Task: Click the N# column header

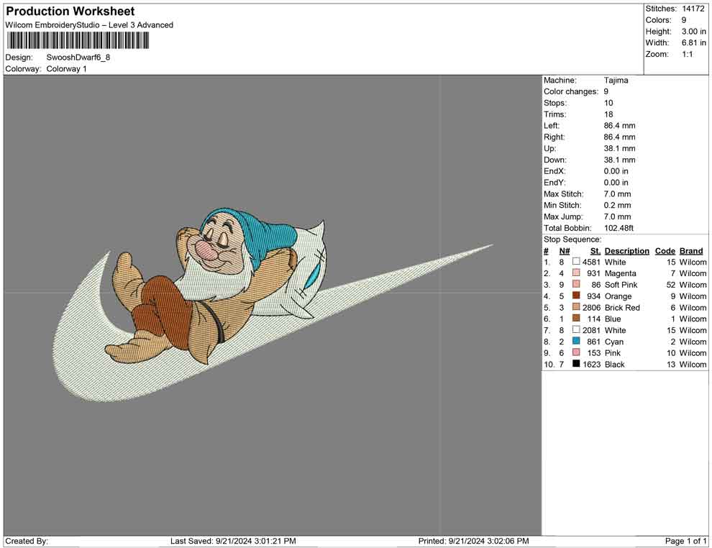Action: (x=565, y=251)
